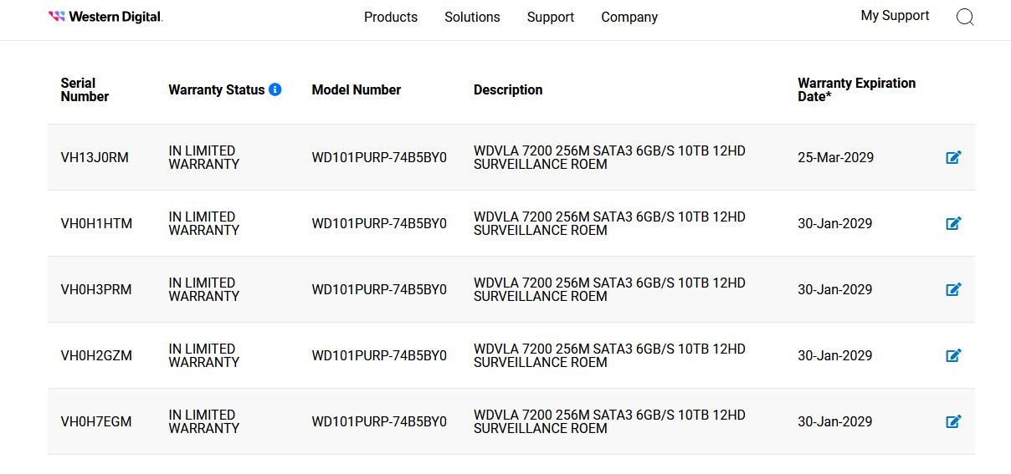Edit the VH0H1HTM drive entry
This screenshot has width=1011, height=474.
(x=953, y=223)
